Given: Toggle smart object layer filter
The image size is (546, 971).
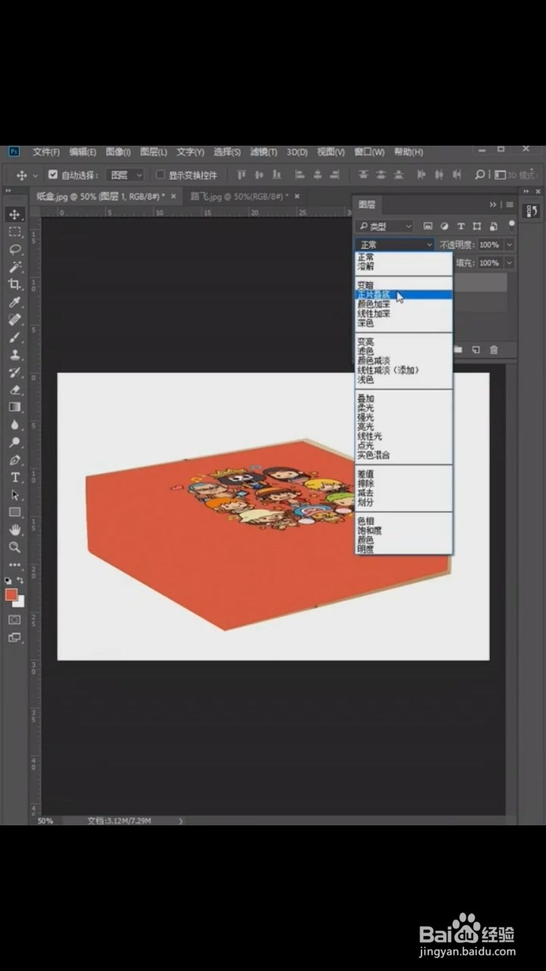Looking at the screenshot, I should pyautogui.click(x=494, y=226).
